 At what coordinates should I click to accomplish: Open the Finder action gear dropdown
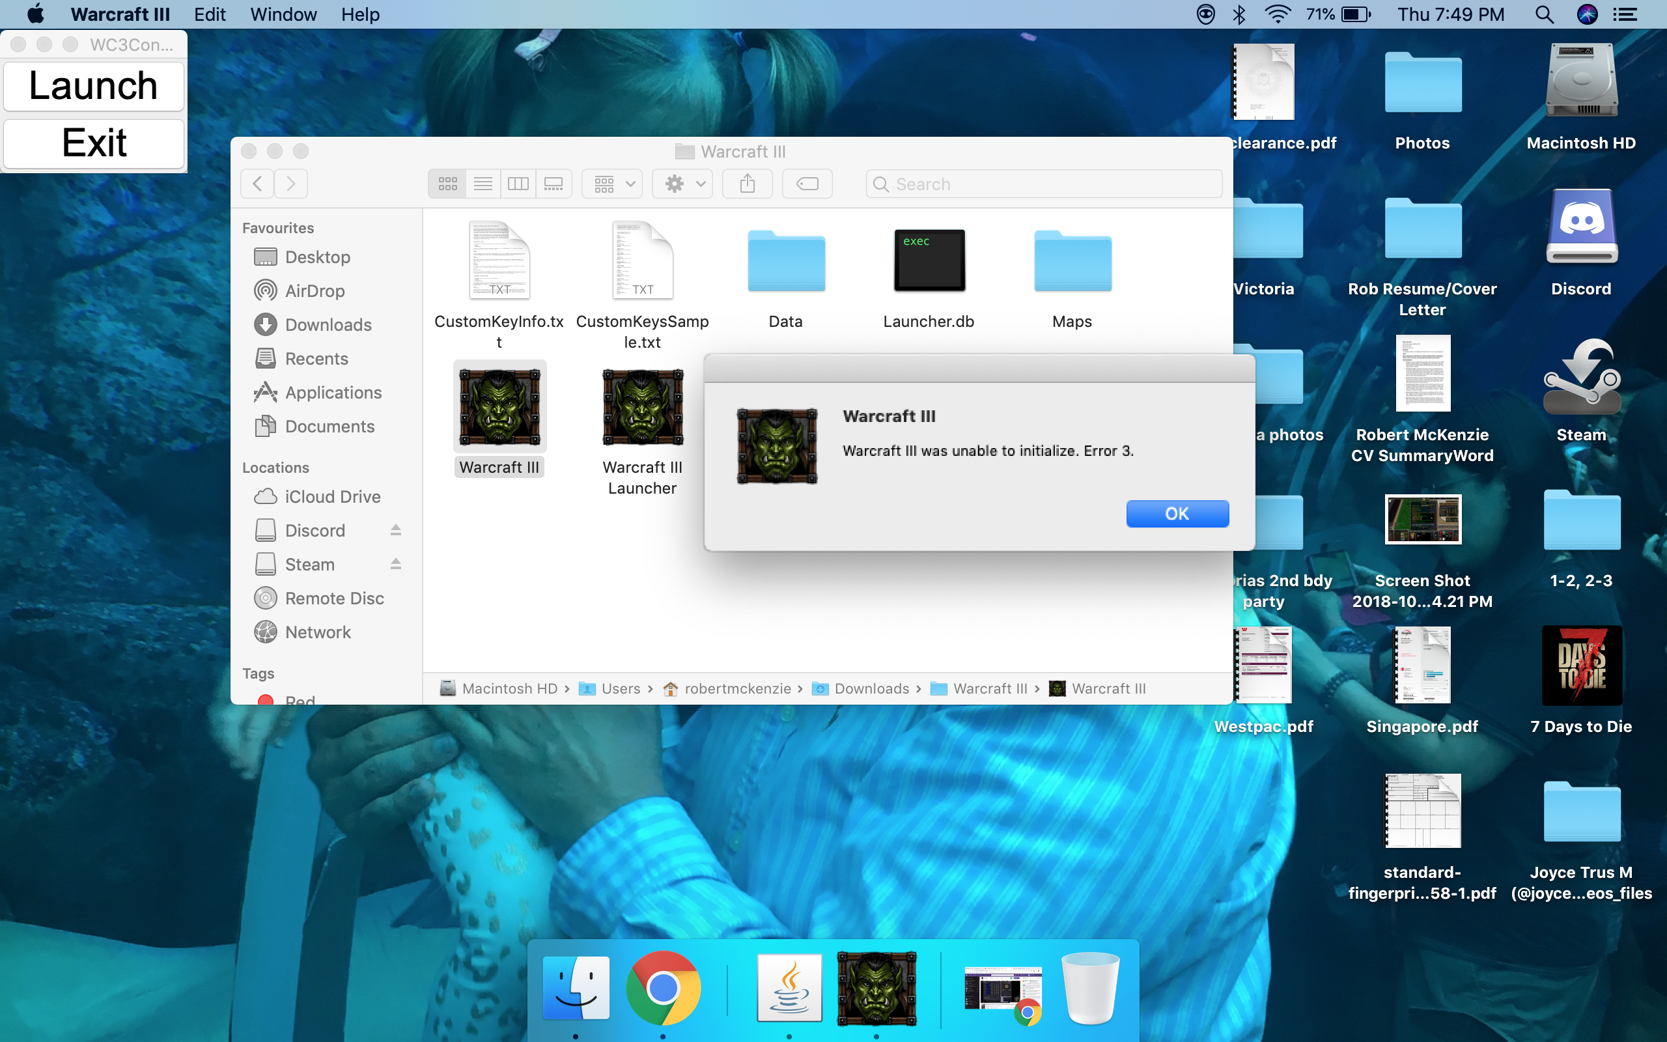682,183
